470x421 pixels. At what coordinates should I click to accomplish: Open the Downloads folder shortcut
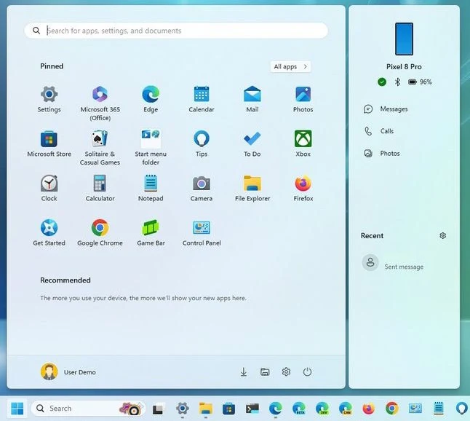tap(244, 371)
